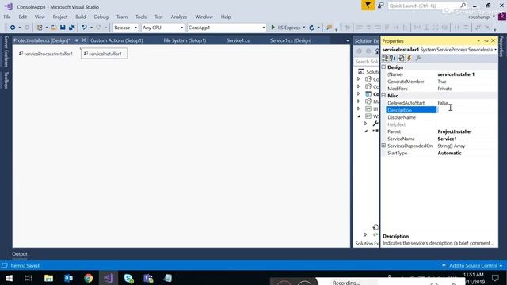This screenshot has width=507, height=285.
Task: Open the Build menu
Action: (81, 17)
